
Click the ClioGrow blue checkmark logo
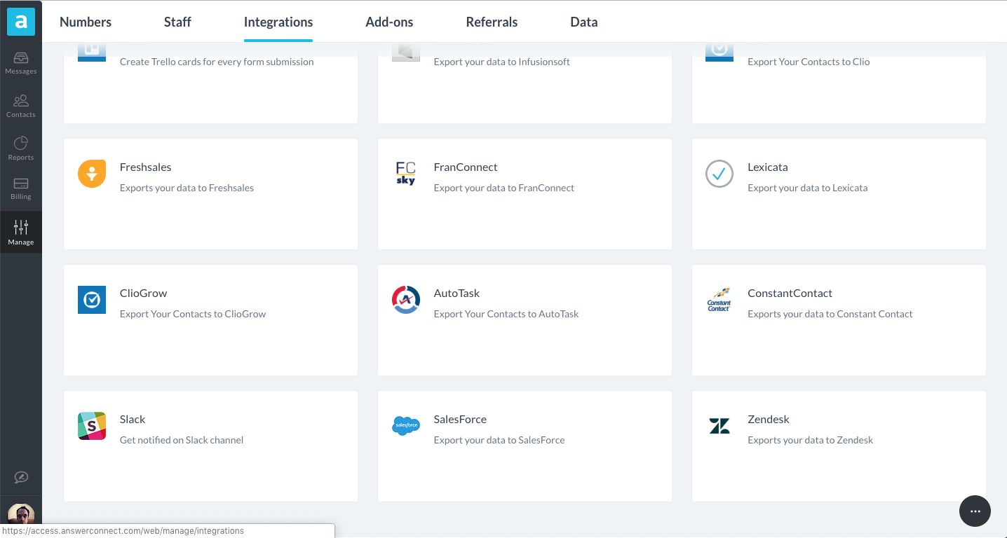coord(92,300)
